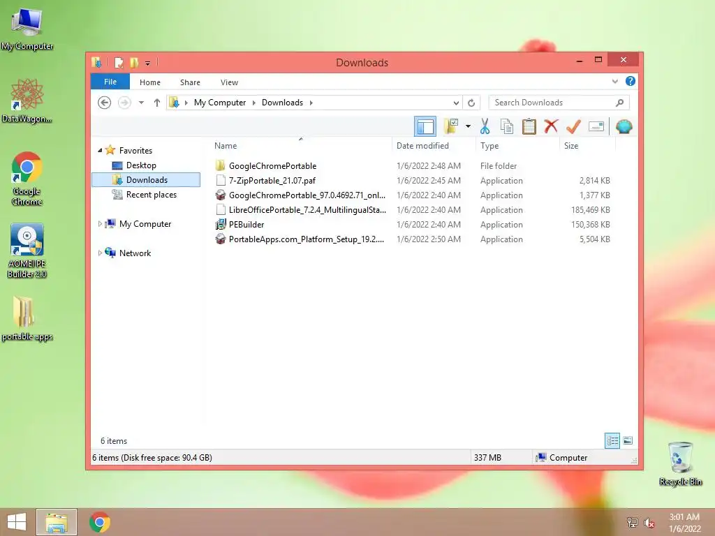
Task: Refresh the Downloads folder view
Action: [471, 103]
